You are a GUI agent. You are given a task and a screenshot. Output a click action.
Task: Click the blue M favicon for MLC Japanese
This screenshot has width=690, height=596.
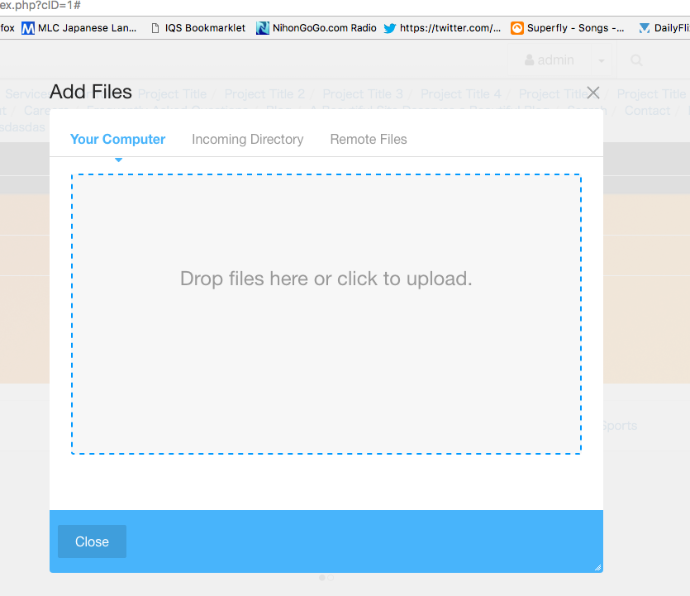pyautogui.click(x=28, y=27)
